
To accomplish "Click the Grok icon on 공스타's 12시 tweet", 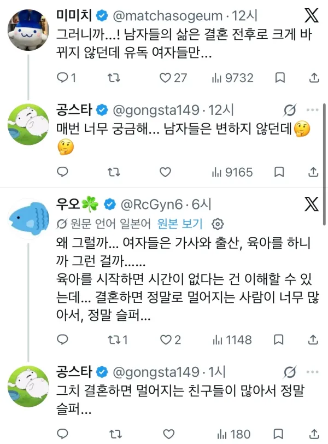I will 290,110.
